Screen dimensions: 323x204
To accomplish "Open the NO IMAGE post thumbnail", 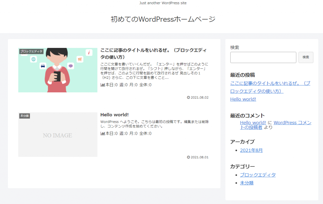I will point(58,135).
